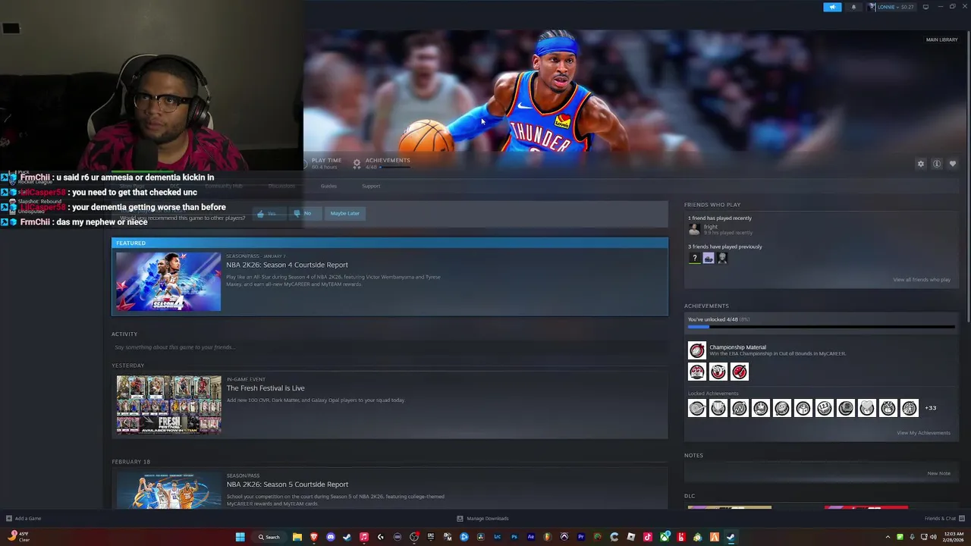Open Roblox taskbar icon
Screen dimensions: 971x546
coord(631,537)
